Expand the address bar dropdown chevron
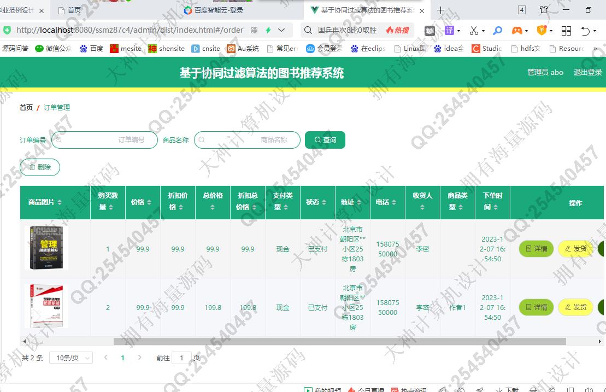The height and width of the screenshot is (392, 606). click(x=281, y=30)
